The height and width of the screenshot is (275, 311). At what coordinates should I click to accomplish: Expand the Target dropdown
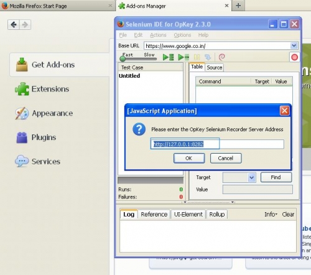point(251,177)
